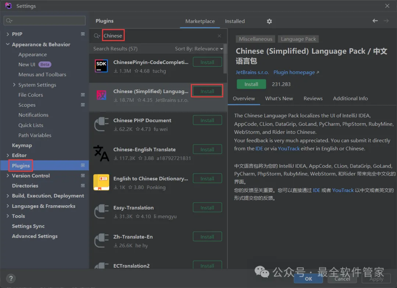Image resolution: width=397 pixels, height=288 pixels.
Task: Install ChinesePinyin-CodeCompletion plugin
Action: [207, 62]
